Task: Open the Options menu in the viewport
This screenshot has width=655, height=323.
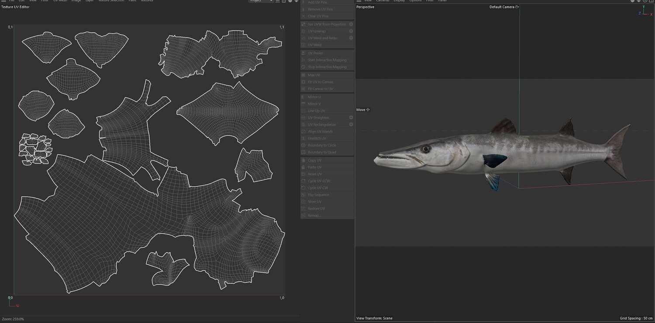Action: pos(415,1)
